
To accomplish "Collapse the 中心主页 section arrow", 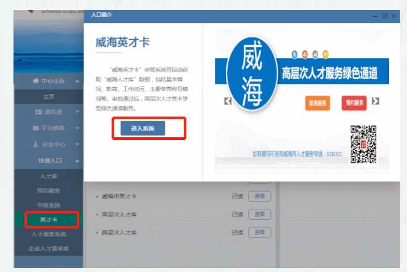I will pos(77,81).
